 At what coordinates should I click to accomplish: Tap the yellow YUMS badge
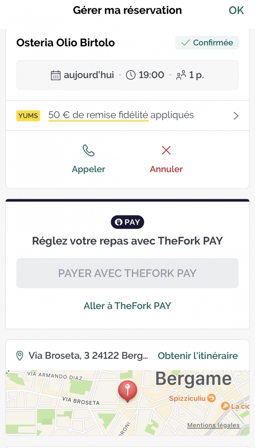(x=28, y=116)
